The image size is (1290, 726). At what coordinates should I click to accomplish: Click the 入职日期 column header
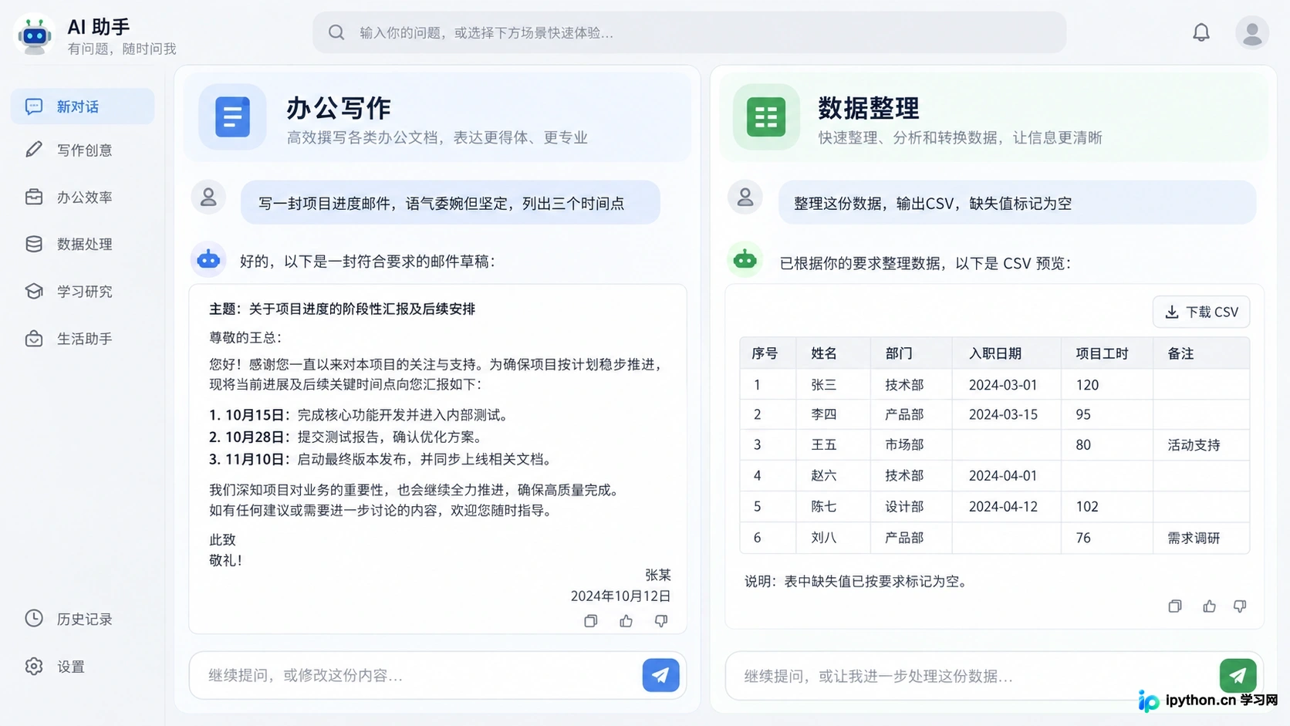(x=995, y=353)
